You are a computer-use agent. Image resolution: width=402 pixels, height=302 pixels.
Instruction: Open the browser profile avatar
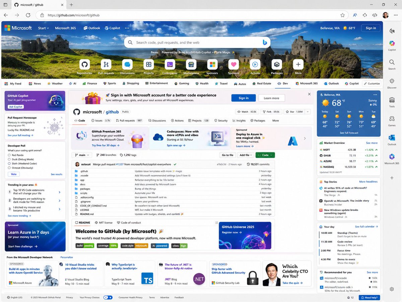pos(386,15)
